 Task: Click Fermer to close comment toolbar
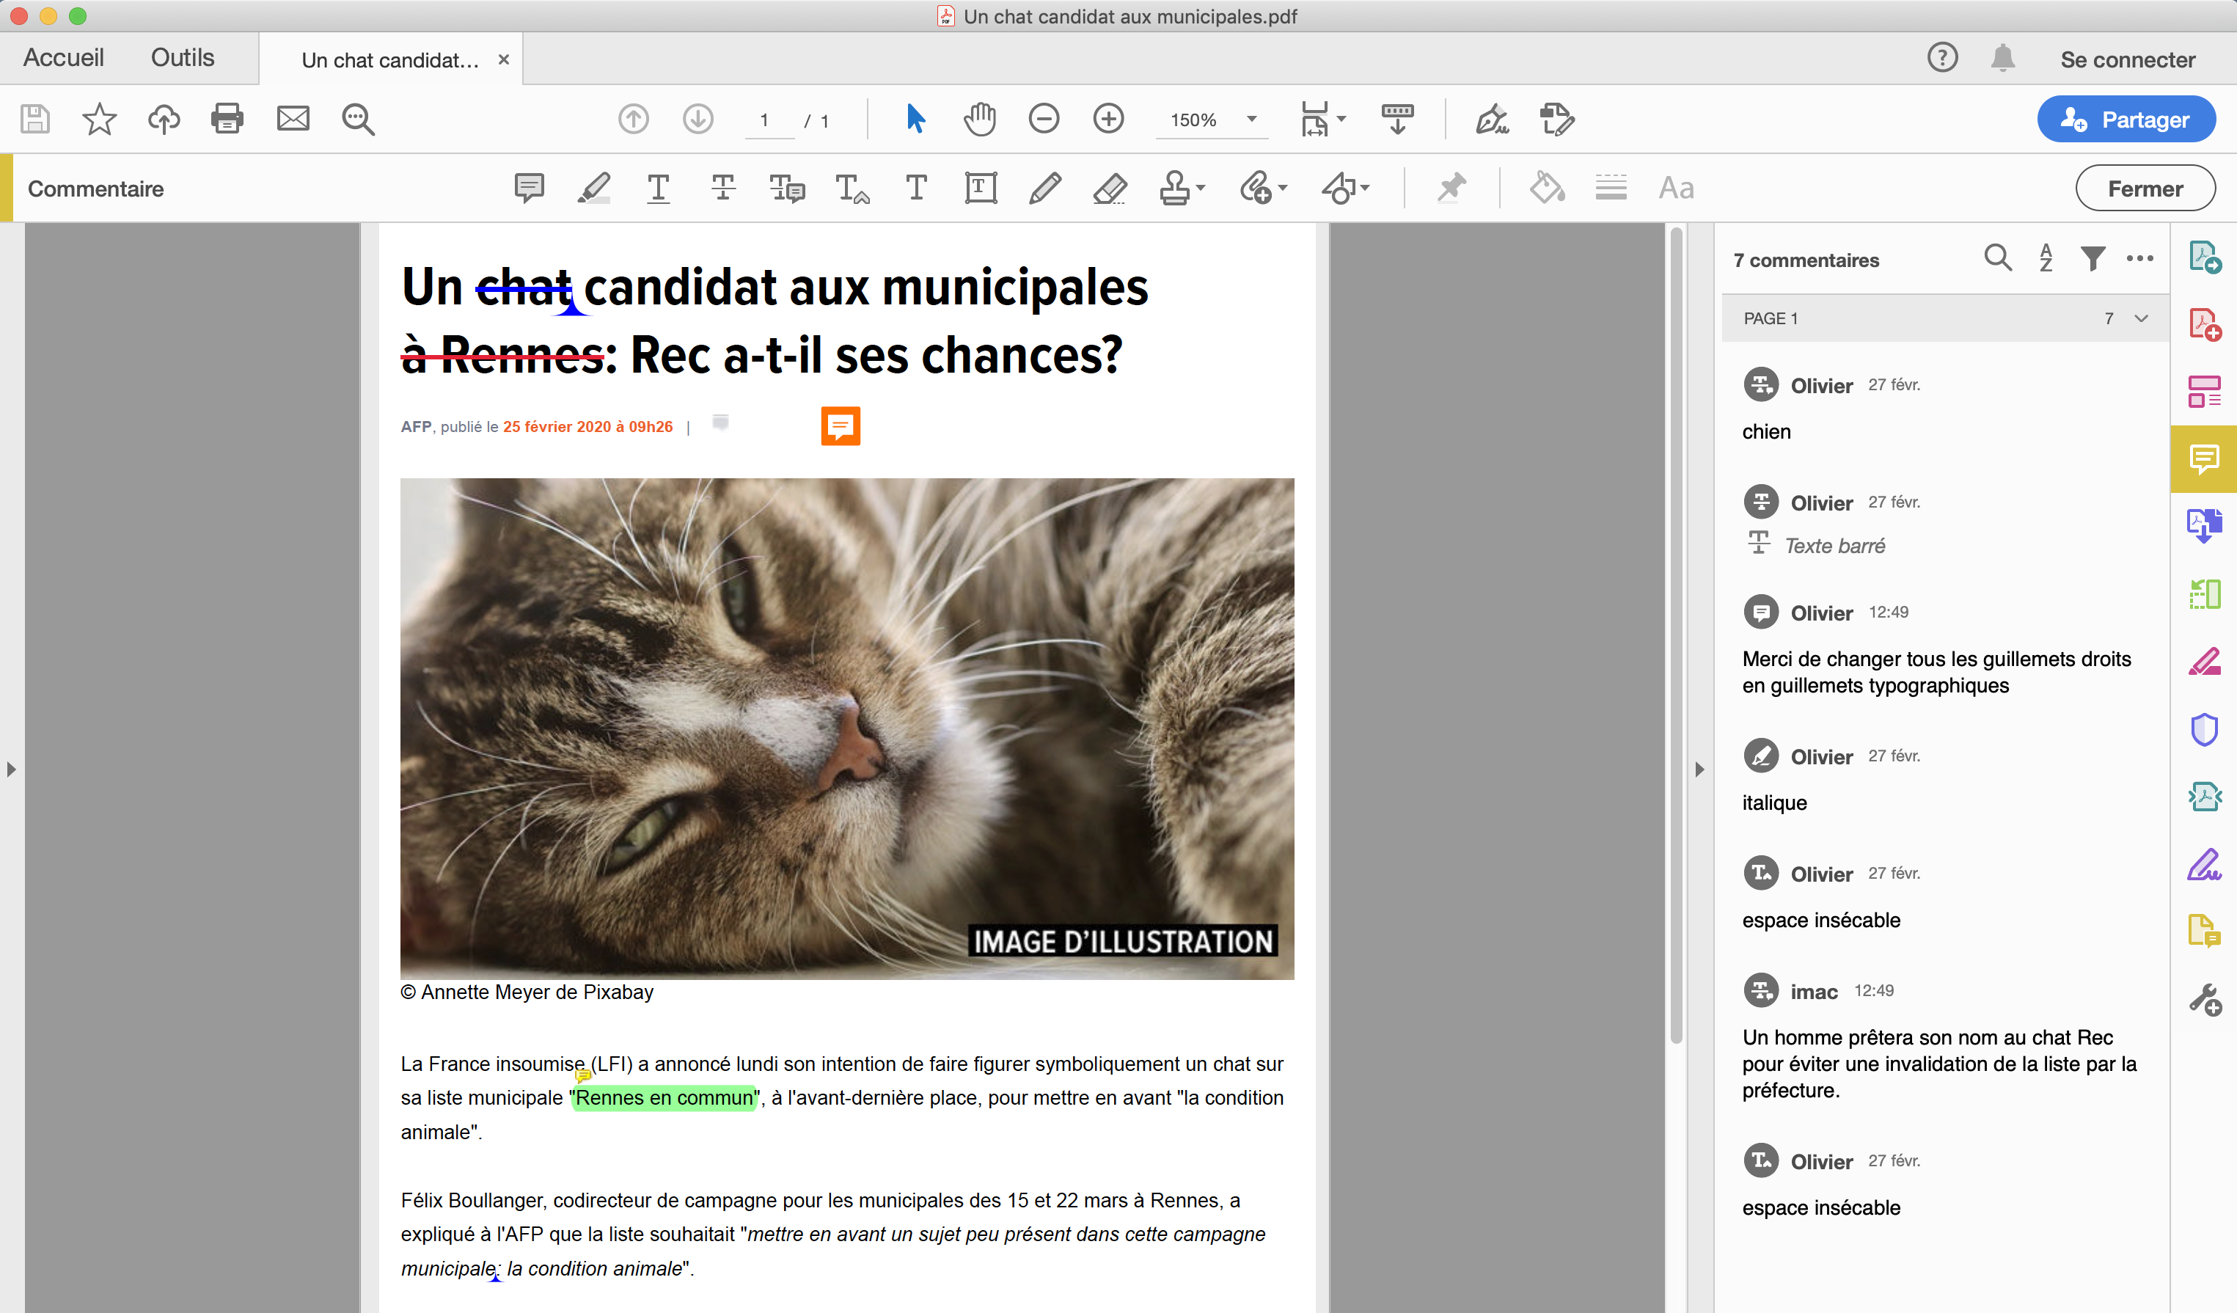point(2145,189)
